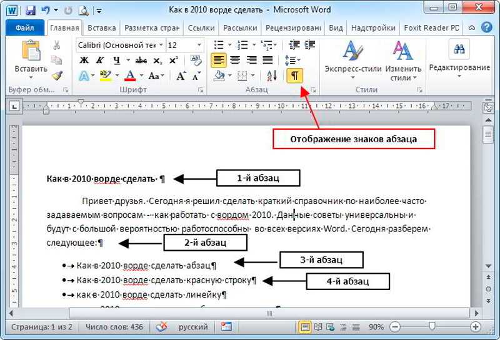Click the русский language indicator
The image size is (500, 340).
193,327
